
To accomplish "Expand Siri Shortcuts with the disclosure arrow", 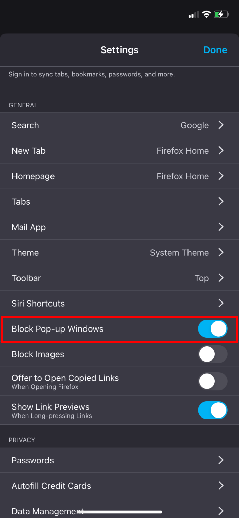I will click(221, 303).
